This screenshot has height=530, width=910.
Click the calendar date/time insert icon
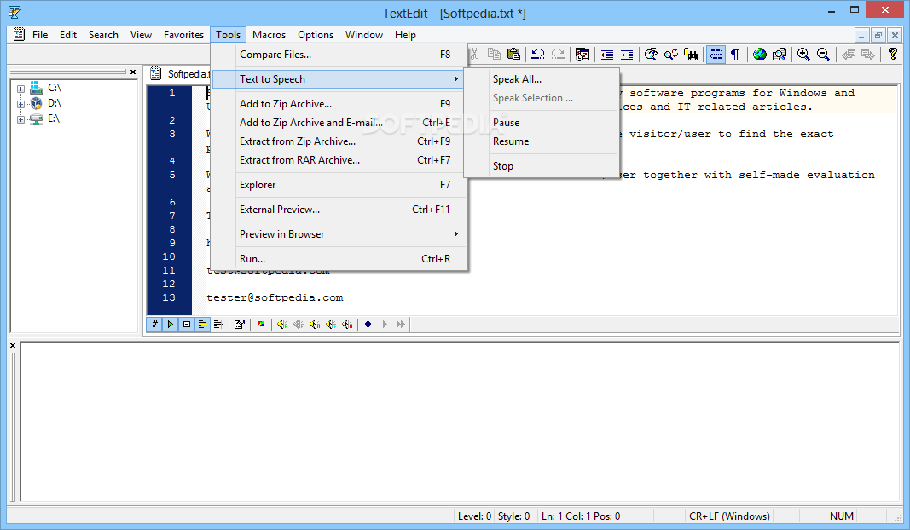(x=583, y=54)
